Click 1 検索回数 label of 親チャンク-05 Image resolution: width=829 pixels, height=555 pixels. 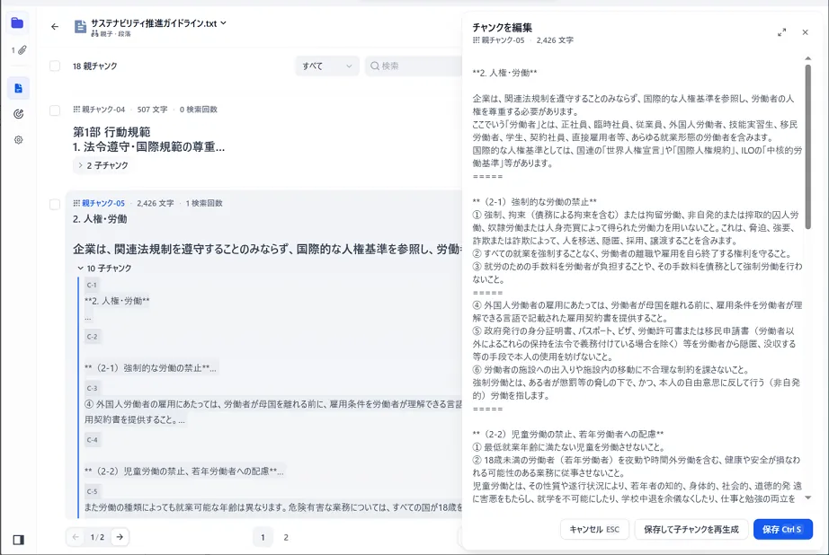tap(204, 203)
